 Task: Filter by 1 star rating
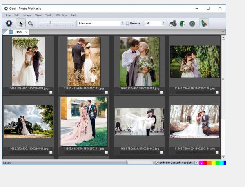[x=168, y=163]
